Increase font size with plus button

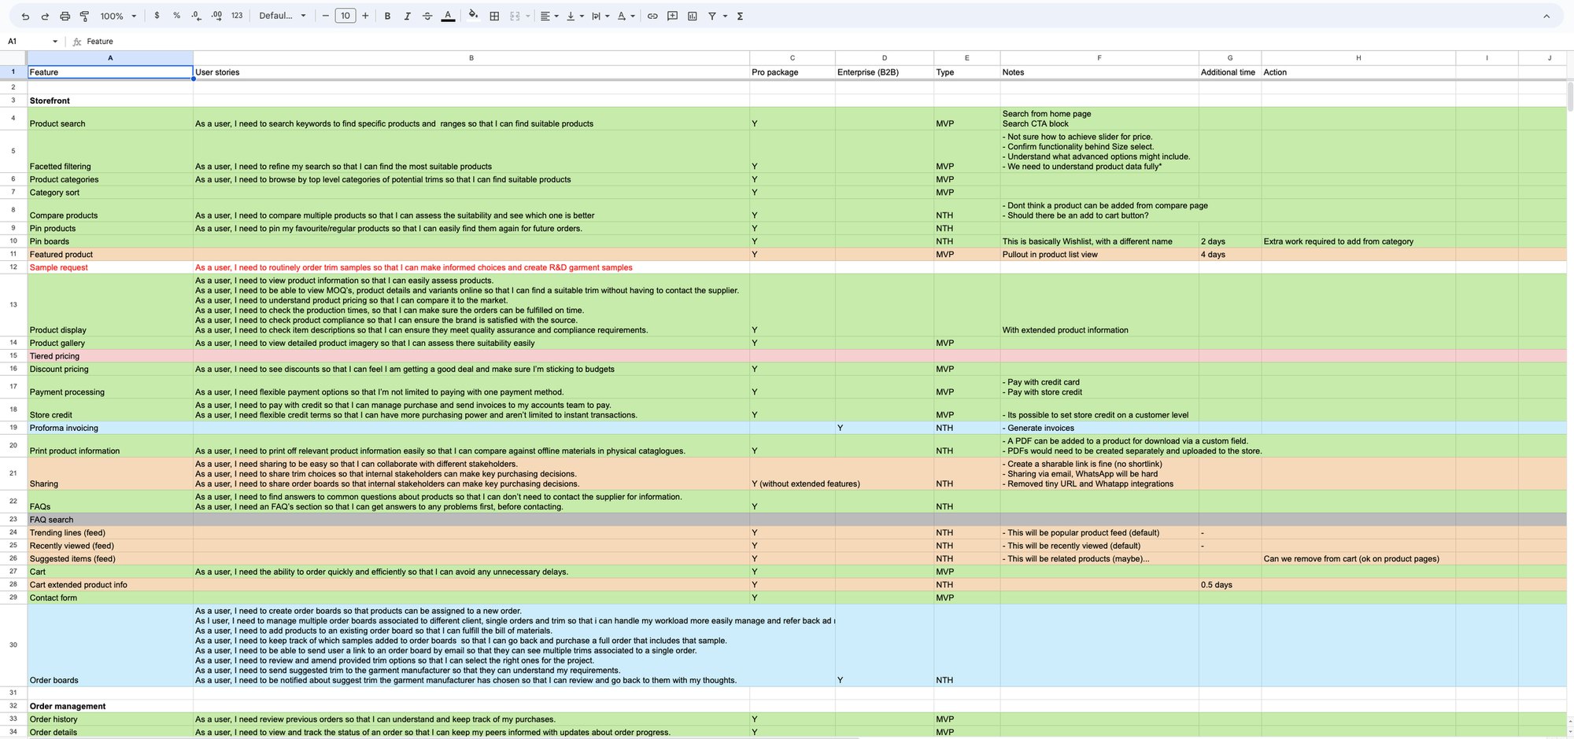pos(365,16)
